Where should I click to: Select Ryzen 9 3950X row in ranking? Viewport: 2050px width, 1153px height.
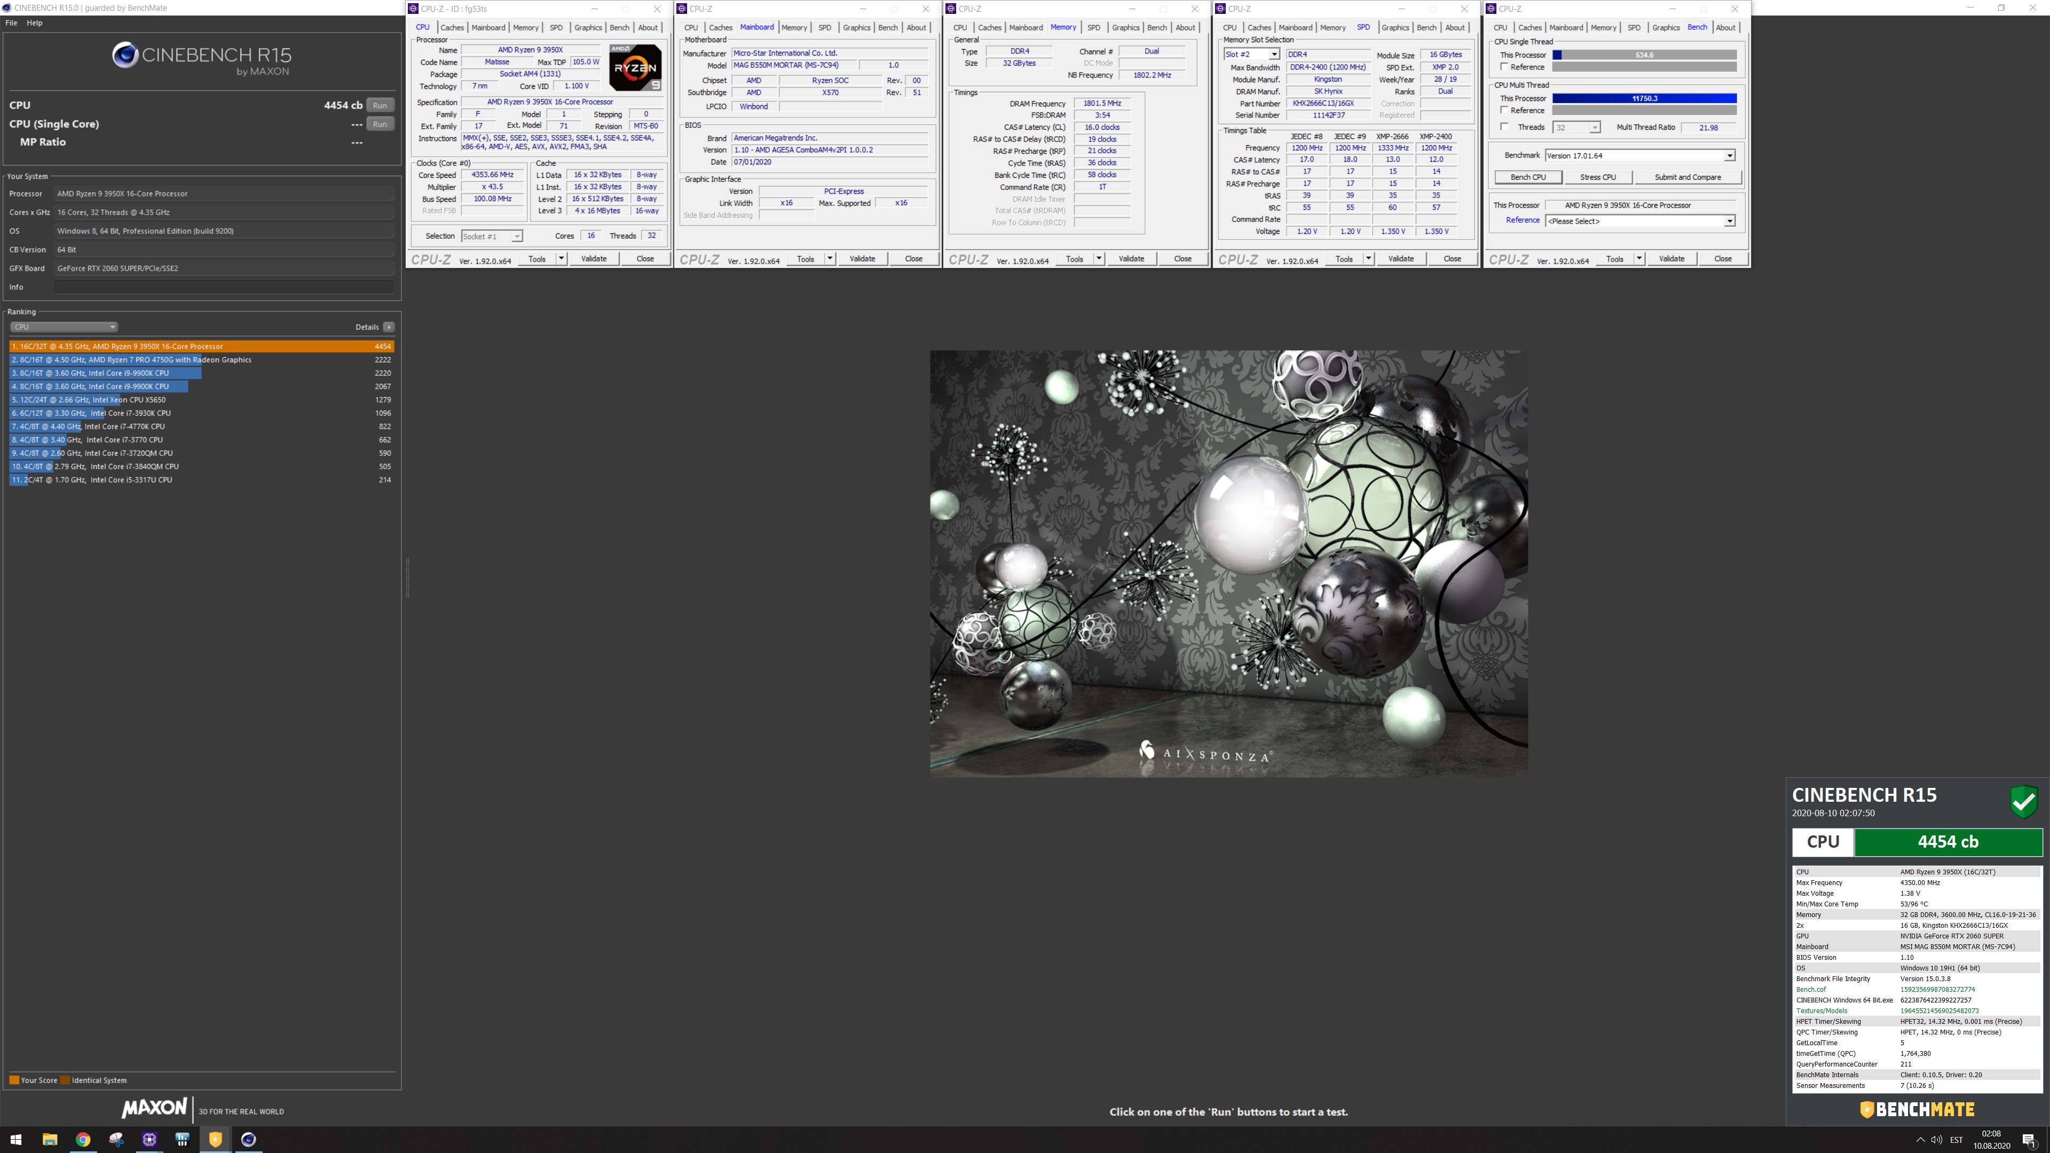[201, 346]
